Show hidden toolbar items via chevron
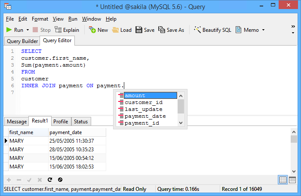Image resolution: width=301 pixels, height=196 pixels. click(x=293, y=27)
